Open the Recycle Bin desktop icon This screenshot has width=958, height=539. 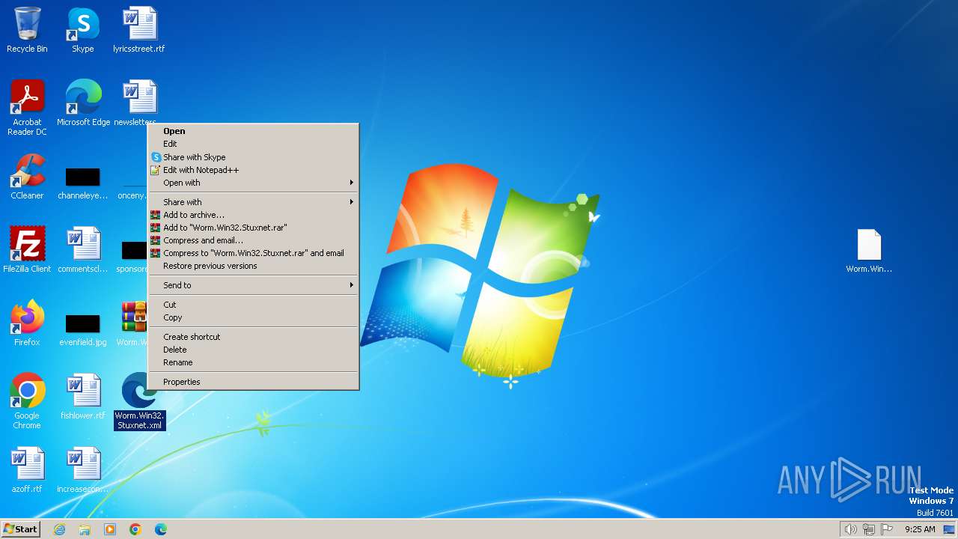click(x=27, y=30)
